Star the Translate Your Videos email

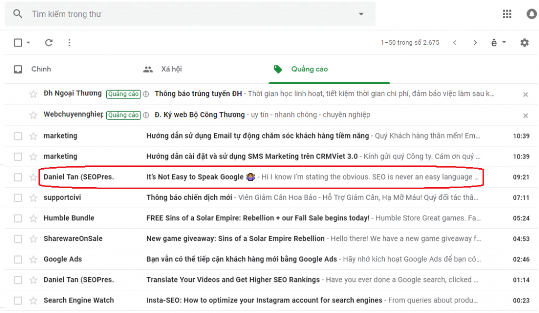tap(33, 280)
